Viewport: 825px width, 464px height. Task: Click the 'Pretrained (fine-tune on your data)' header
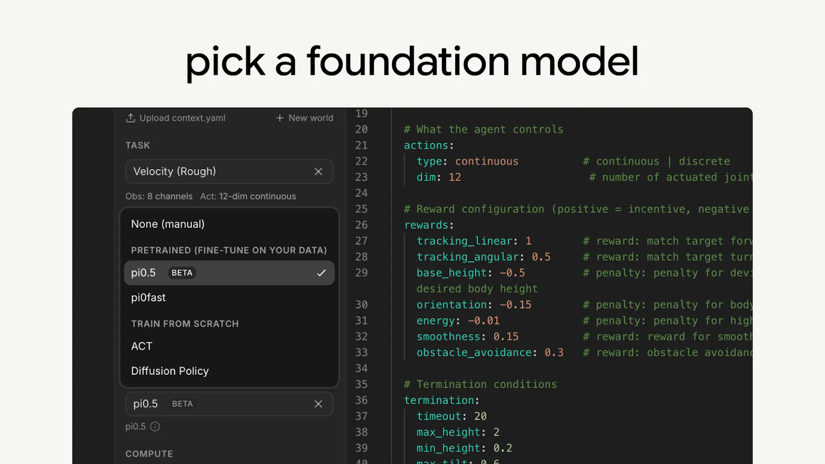coord(229,250)
